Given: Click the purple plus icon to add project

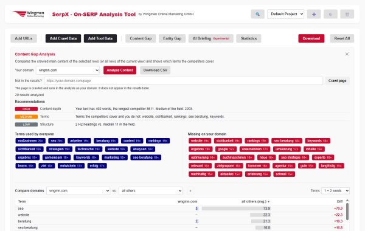Looking at the screenshot, I should [314, 14].
